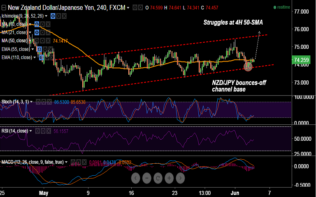Click the MA 50 value 74.1417
The width and height of the screenshot is (316, 197).
click(x=60, y=41)
